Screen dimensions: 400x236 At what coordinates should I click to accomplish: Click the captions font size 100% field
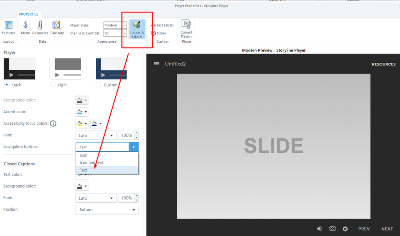[127, 198]
